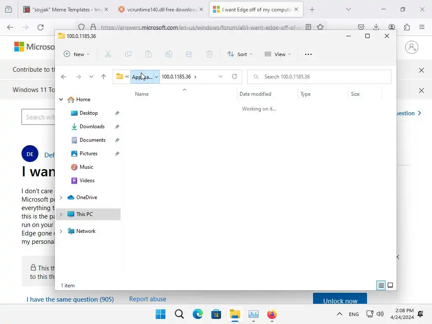Expand the This PC tree node
Screen dimensions: 432x324
pos(61,214)
